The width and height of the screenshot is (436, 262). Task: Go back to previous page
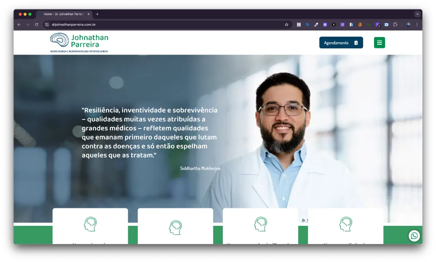pos(19,25)
